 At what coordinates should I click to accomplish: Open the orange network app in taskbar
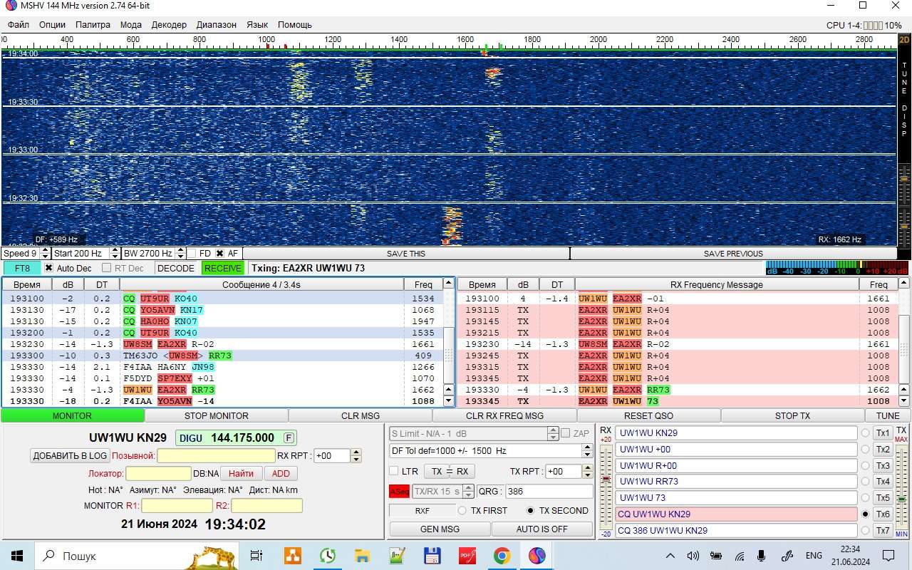click(x=292, y=556)
